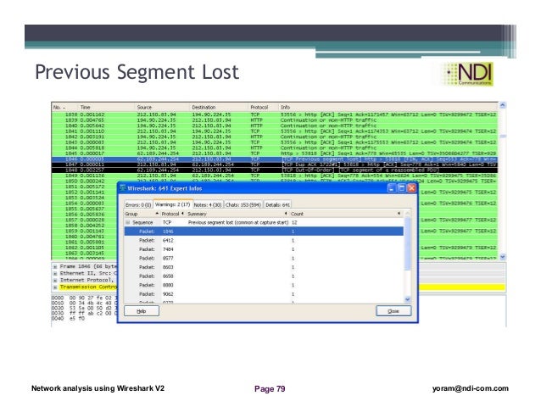Collapse the Sequence group in Expert Infos
Screen dimensions: 541x418
click(128, 223)
